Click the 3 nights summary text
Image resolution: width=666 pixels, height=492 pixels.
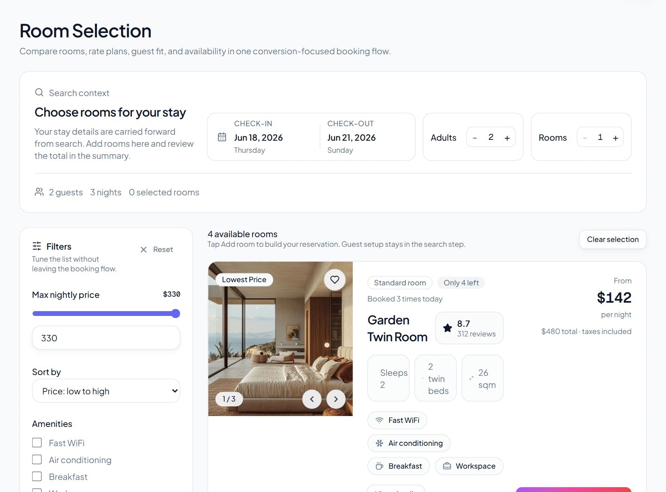[106, 192]
